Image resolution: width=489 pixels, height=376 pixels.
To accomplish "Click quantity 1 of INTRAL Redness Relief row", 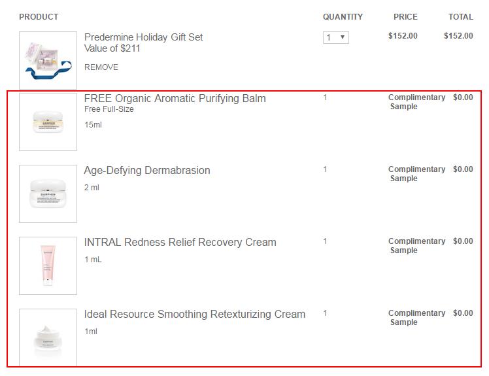I will 325,241.
